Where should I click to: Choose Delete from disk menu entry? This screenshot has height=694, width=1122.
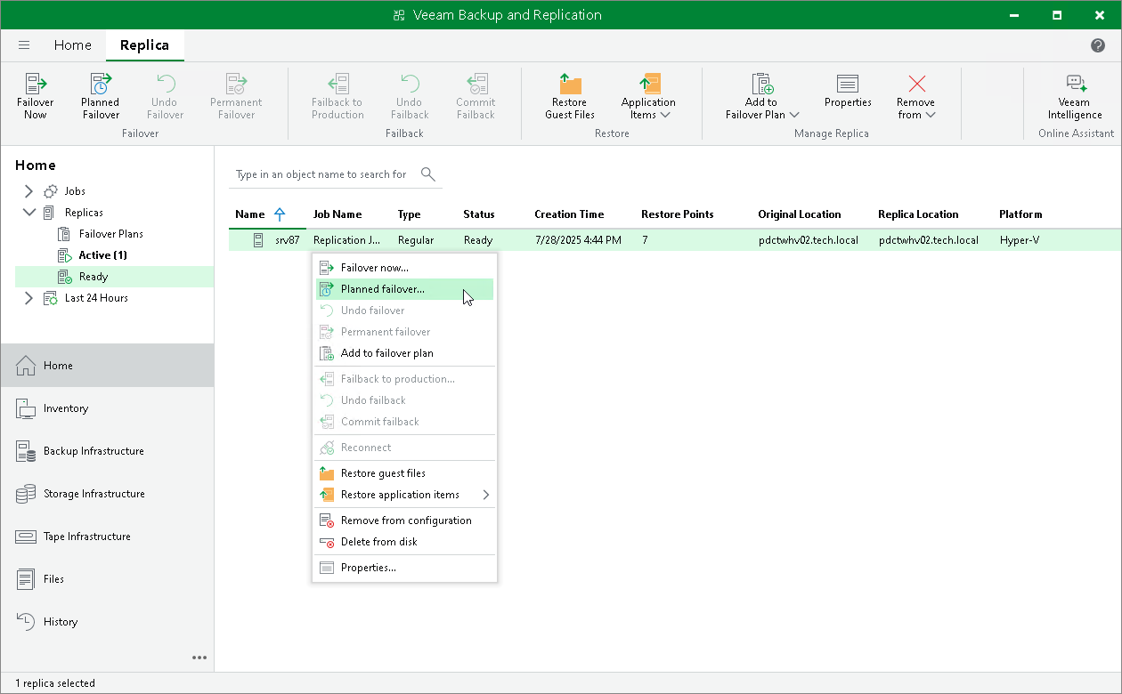404,542
